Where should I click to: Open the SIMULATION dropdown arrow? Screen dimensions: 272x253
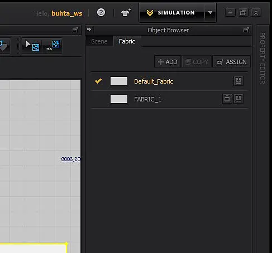pos(210,13)
